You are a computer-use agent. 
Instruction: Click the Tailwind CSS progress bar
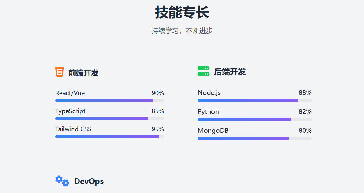point(110,137)
